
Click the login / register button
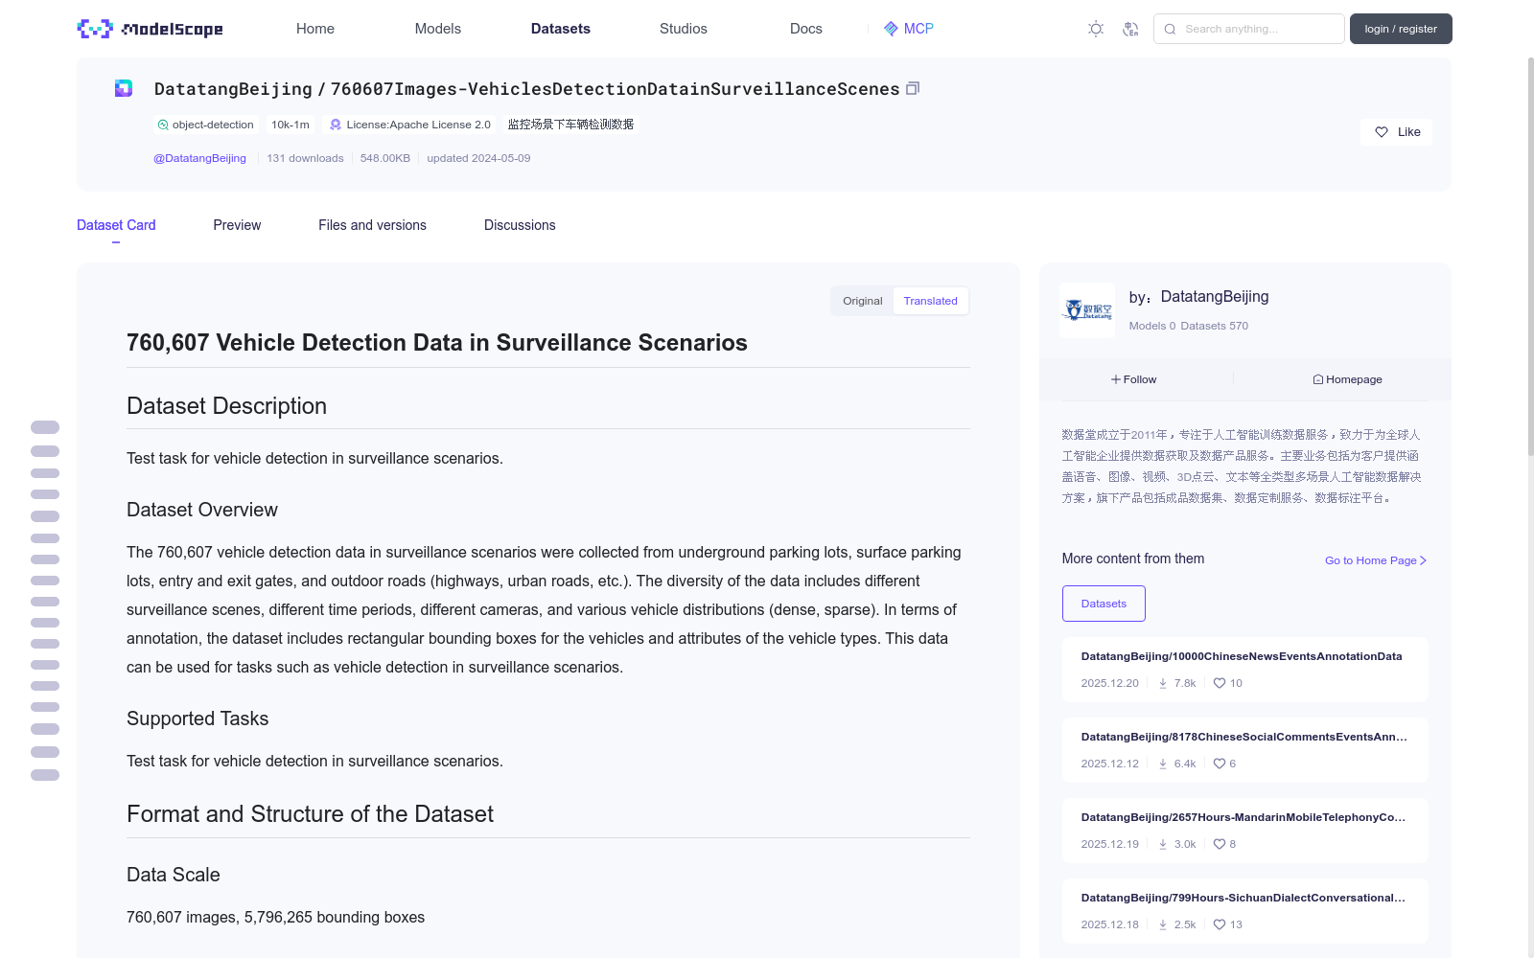(1401, 29)
